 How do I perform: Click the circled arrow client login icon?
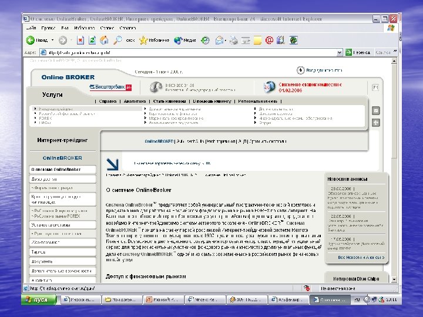[301, 70]
